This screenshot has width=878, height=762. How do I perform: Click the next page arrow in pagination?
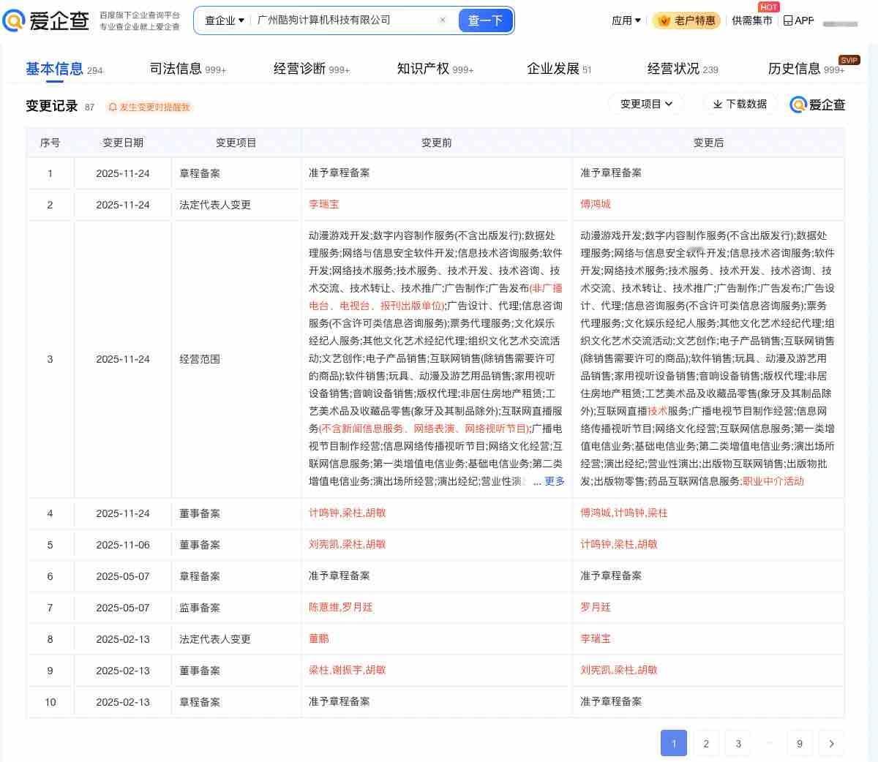click(831, 743)
